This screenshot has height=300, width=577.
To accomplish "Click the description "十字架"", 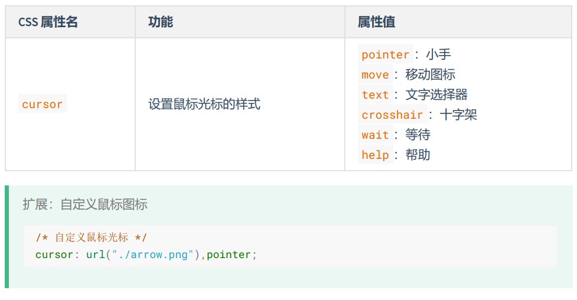I will pyautogui.click(x=458, y=115).
